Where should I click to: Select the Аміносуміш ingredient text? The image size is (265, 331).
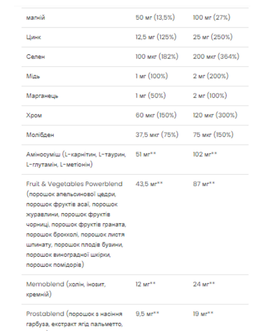pos(76,160)
